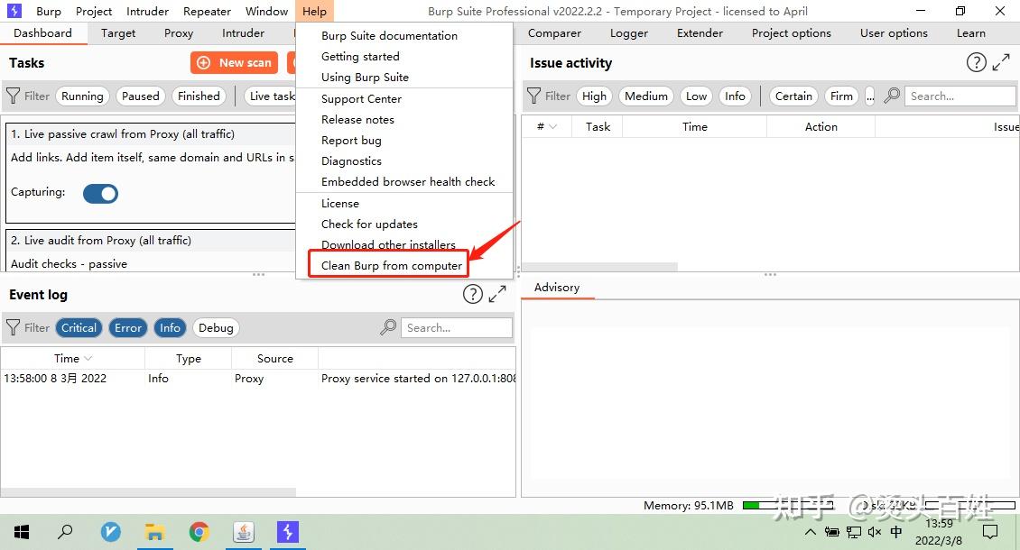Open the Windows Start menu
The height and width of the screenshot is (550, 1020).
pos(22,533)
